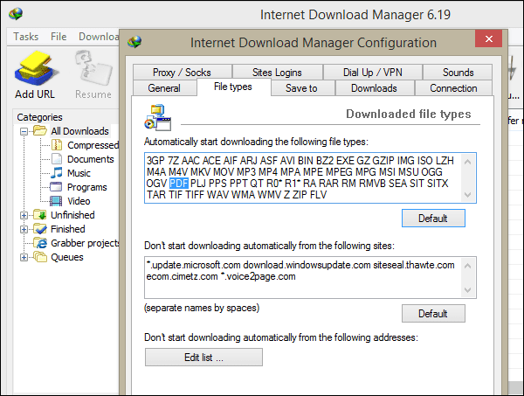Click the ecom.cimetz.com site entry
The width and height of the screenshot is (524, 396).
coord(182,276)
